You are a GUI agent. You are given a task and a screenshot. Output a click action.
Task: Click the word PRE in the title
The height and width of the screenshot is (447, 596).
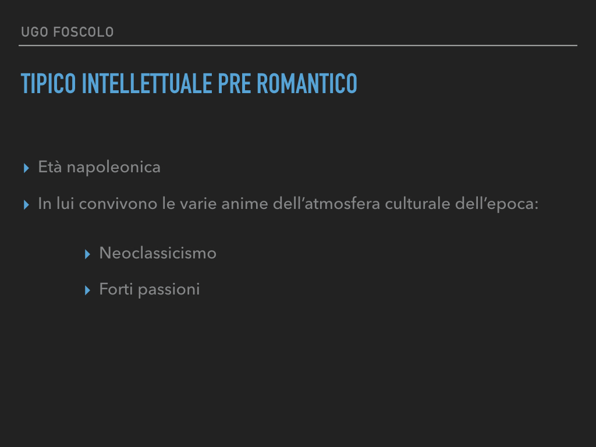pos(234,84)
